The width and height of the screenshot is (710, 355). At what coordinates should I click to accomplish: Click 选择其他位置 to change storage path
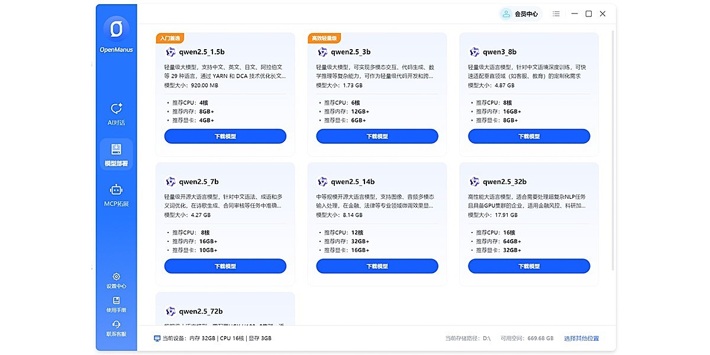click(x=581, y=338)
